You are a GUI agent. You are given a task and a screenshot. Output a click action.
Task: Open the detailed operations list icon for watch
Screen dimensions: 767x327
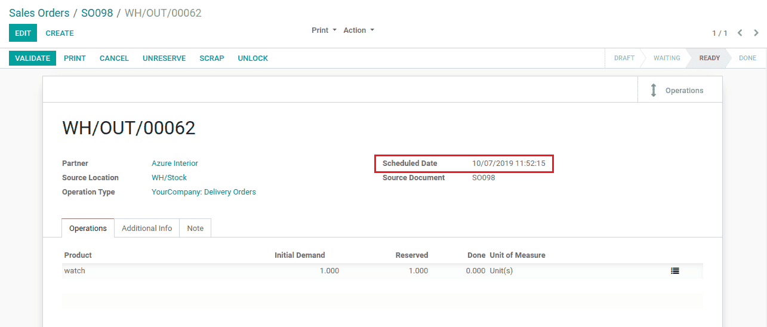click(674, 271)
